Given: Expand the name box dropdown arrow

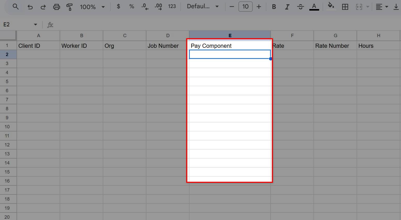Looking at the screenshot, I should point(35,25).
